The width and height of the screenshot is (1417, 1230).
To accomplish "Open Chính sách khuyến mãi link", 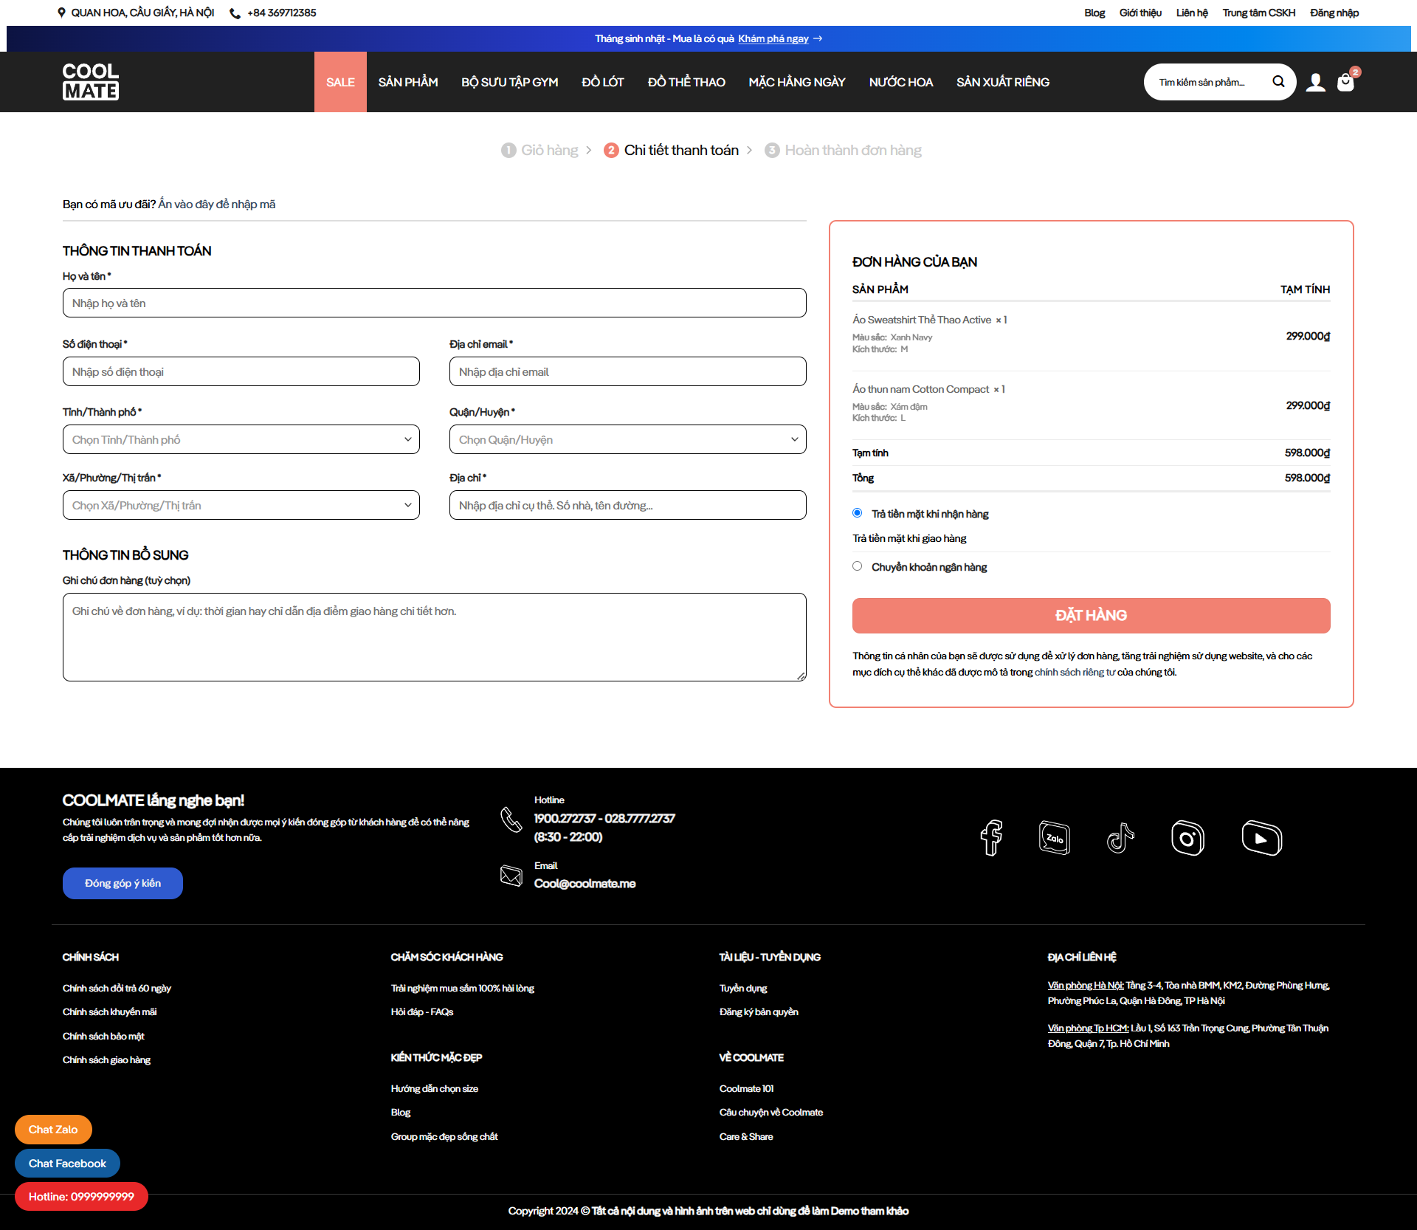I will pyautogui.click(x=109, y=1012).
